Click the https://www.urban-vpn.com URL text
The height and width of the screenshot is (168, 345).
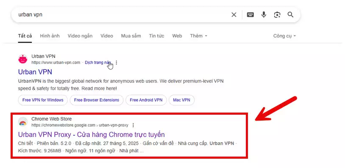pyautogui.click(x=56, y=63)
